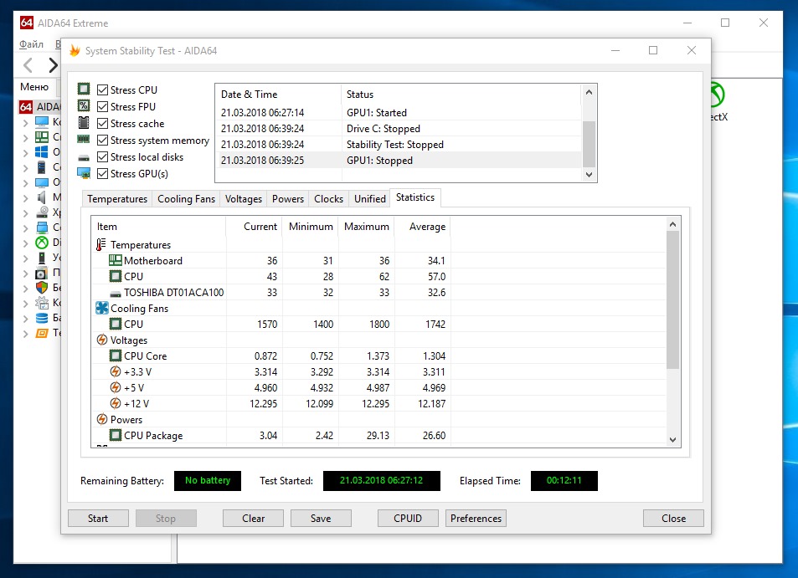798x578 pixels.
Task: Clear the test log
Action: (x=253, y=518)
